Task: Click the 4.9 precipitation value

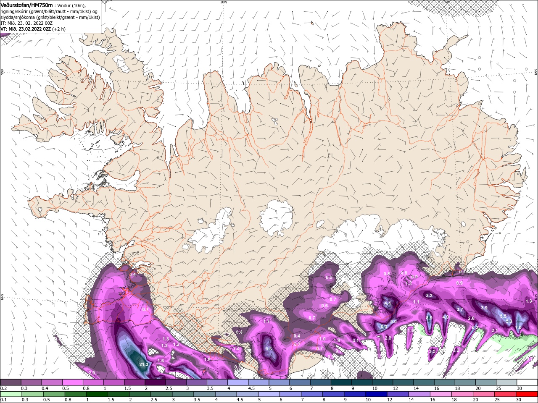Action: point(446,317)
